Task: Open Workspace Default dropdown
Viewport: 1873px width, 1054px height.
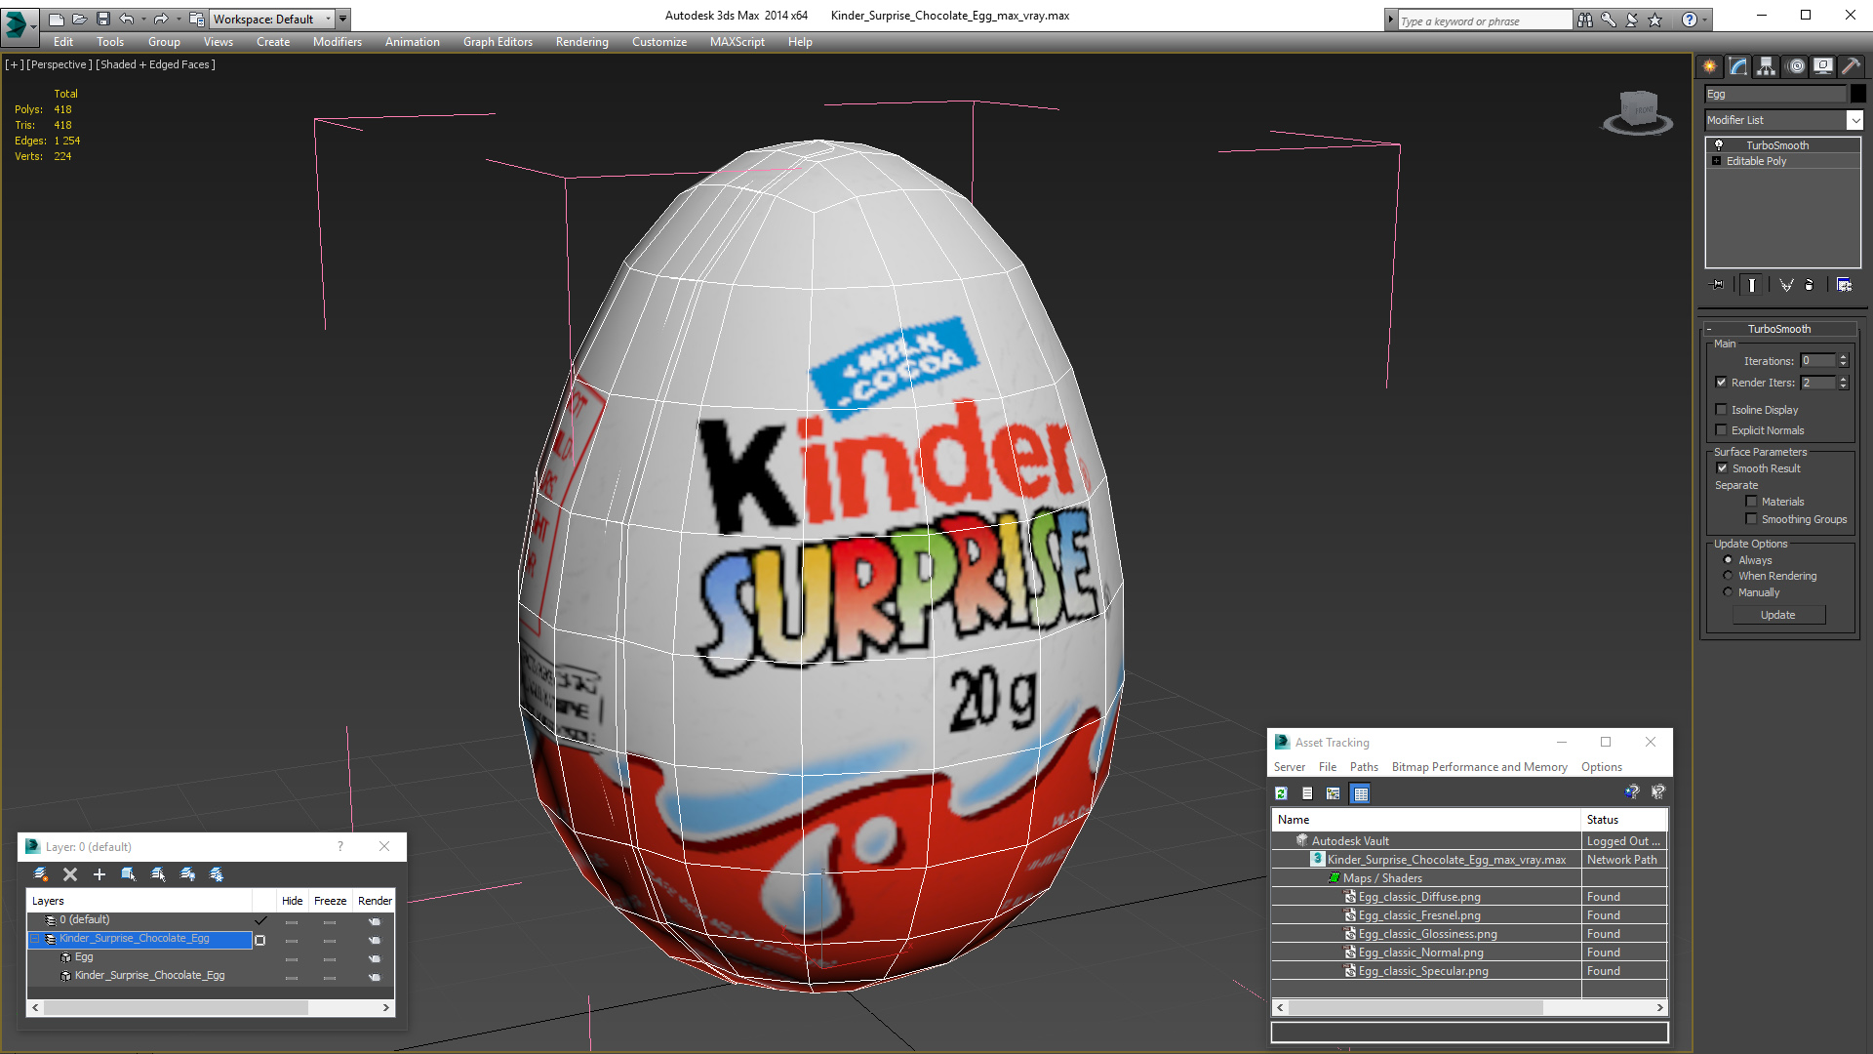Action: point(273,19)
